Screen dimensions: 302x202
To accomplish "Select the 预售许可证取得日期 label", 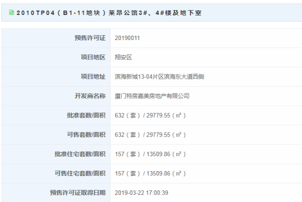I will coord(77,193).
